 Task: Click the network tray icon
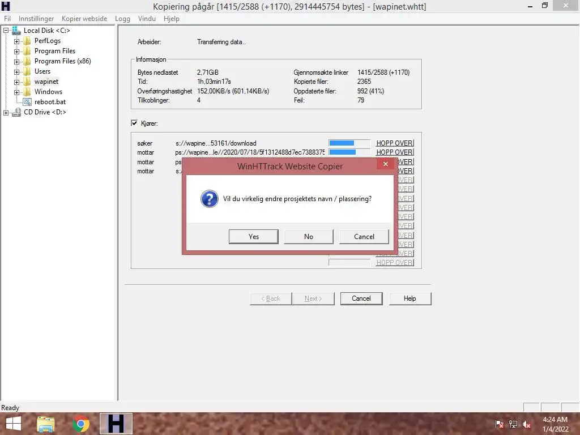coord(513,424)
